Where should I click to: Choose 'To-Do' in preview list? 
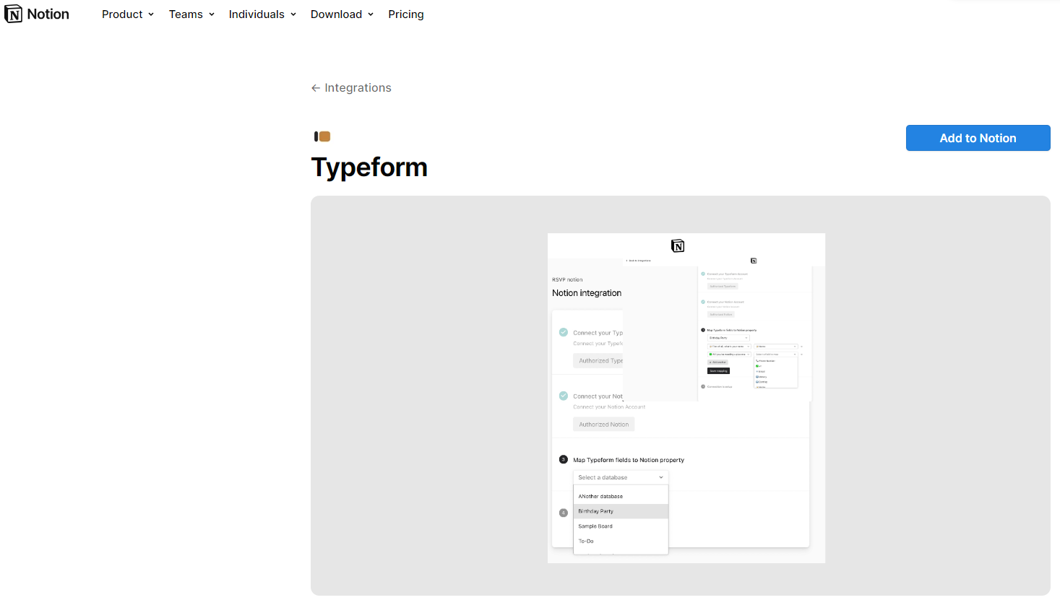click(621, 541)
